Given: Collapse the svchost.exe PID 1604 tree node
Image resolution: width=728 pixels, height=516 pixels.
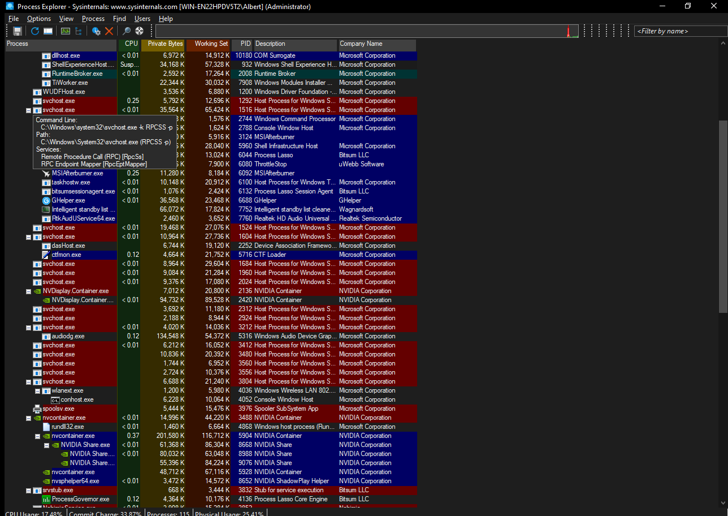Looking at the screenshot, I should (x=29, y=237).
